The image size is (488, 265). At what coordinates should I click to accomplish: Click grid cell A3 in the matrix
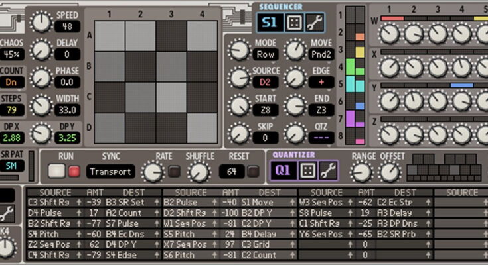click(171, 36)
